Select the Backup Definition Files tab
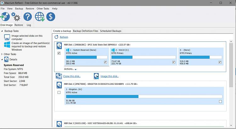This screenshot has height=129, width=236. tap(86, 31)
